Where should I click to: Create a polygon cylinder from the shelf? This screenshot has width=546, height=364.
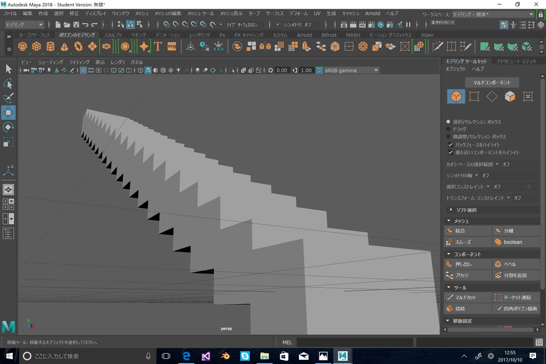[x=51, y=46]
